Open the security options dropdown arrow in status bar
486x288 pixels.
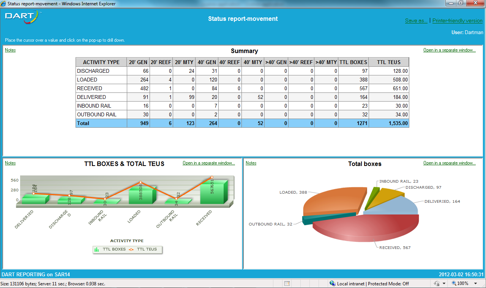(444, 283)
